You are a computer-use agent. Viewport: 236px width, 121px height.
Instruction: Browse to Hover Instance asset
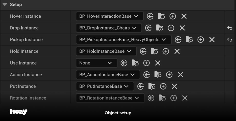161,16
